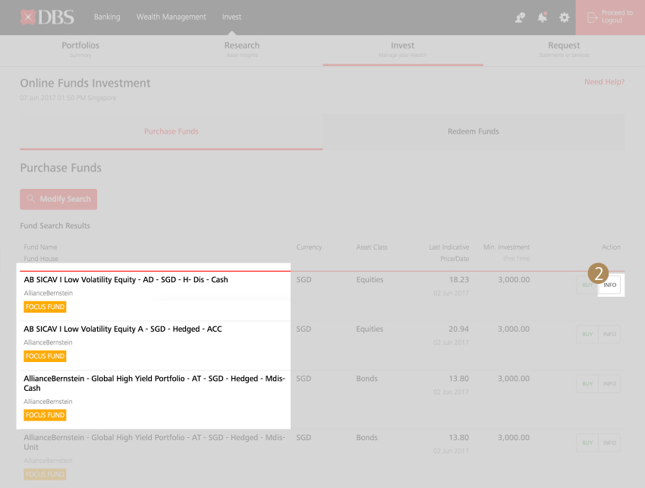Click Online Funds Investment heading

tap(85, 83)
